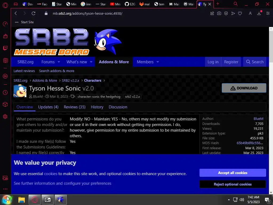
Task: Open downloads icon in toolbar
Action: (259, 13)
